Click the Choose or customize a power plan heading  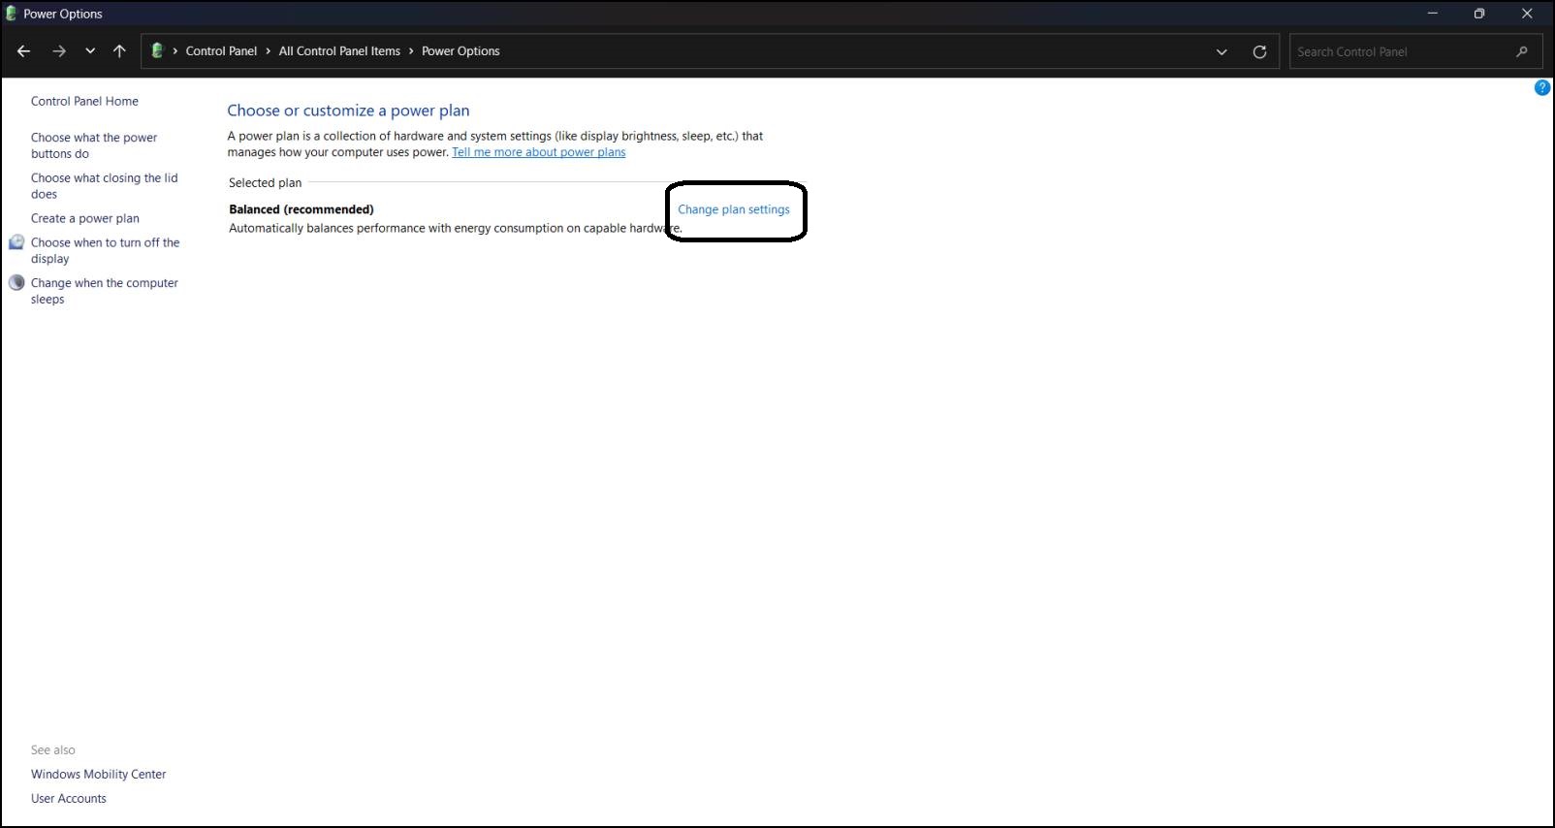(x=348, y=111)
